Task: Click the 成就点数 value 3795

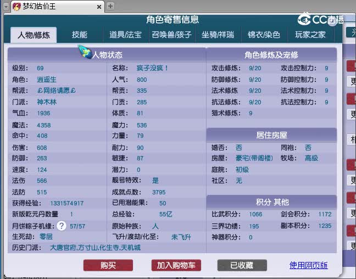Action: [159, 192]
